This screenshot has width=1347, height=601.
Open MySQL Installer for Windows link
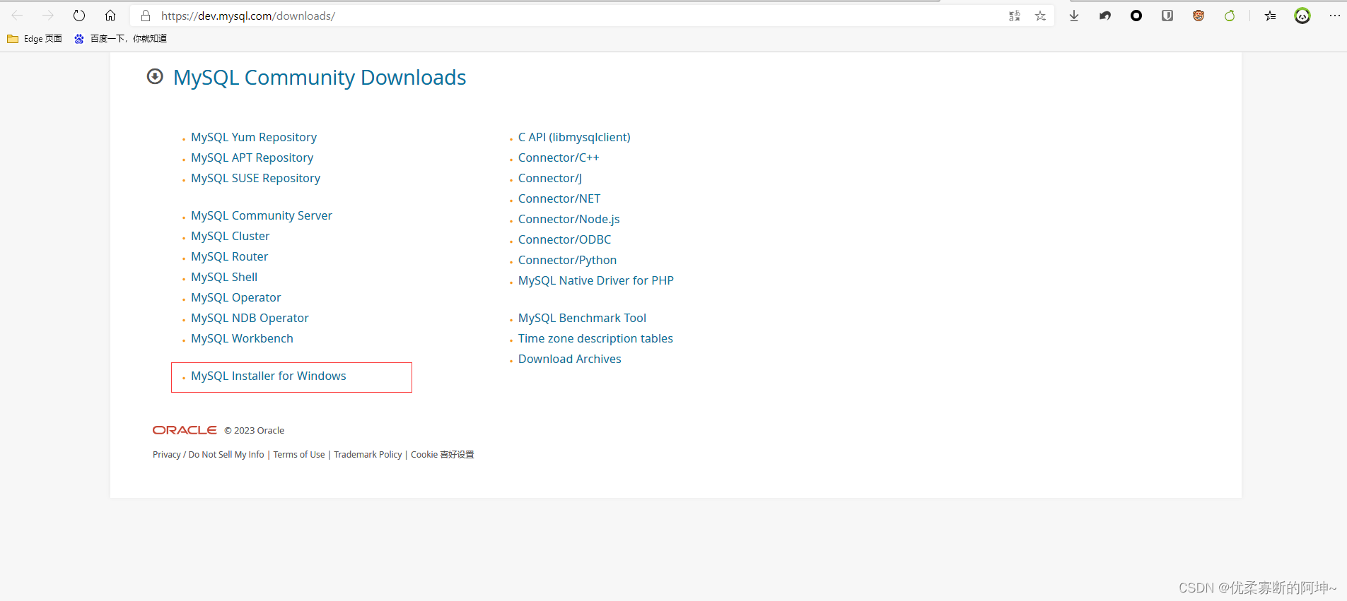[x=269, y=376]
